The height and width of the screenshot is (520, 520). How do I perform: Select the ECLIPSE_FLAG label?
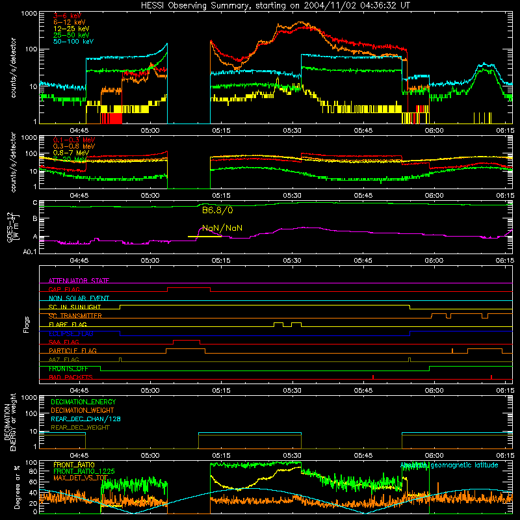pyautogui.click(x=71, y=333)
